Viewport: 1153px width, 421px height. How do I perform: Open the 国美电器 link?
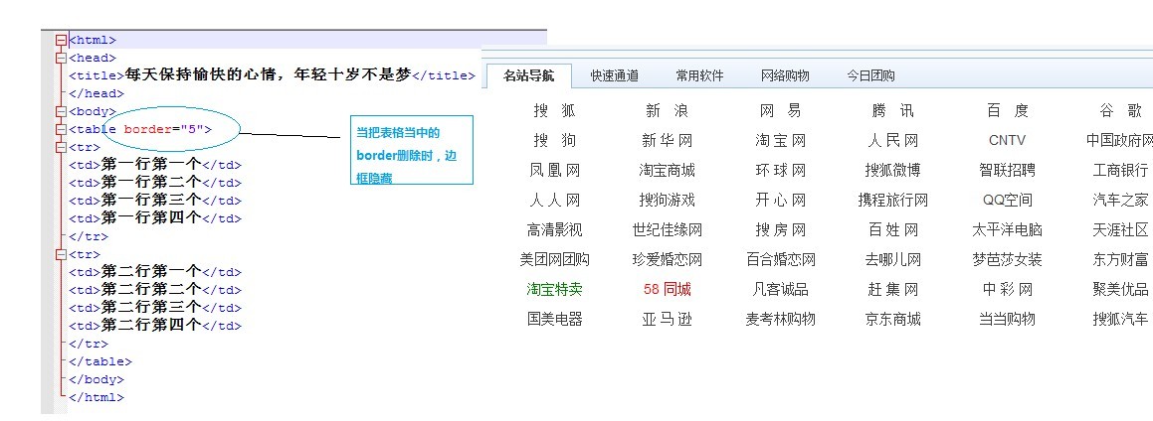pyautogui.click(x=554, y=319)
